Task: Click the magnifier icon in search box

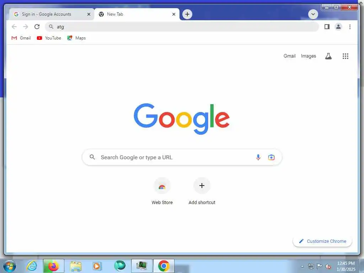Action: click(92, 157)
